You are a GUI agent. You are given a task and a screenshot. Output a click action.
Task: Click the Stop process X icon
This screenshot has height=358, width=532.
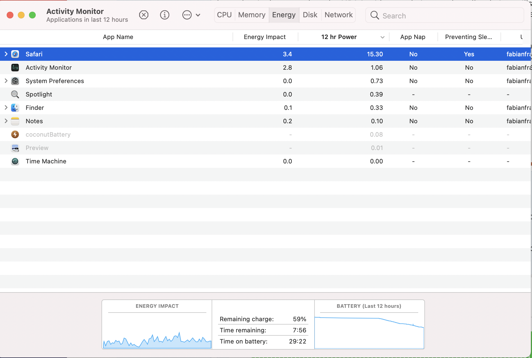pyautogui.click(x=144, y=15)
